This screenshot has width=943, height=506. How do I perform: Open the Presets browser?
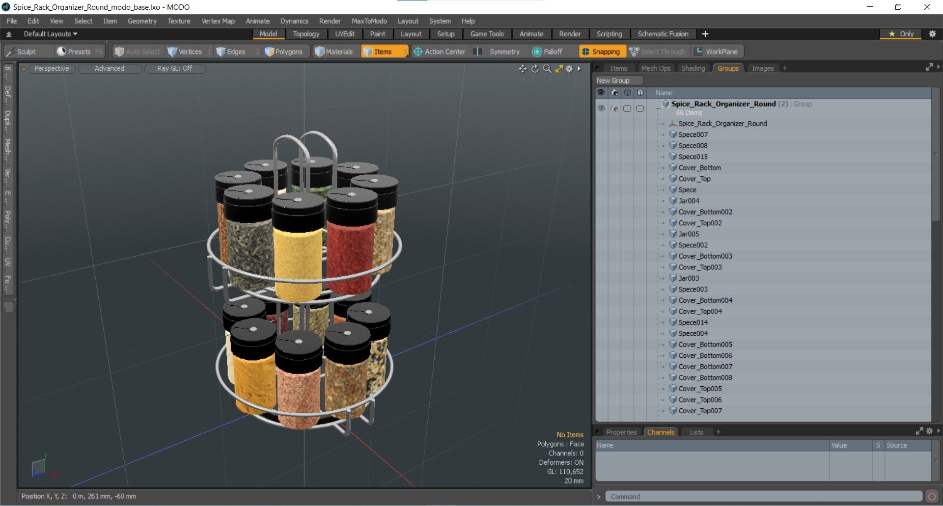[79, 52]
